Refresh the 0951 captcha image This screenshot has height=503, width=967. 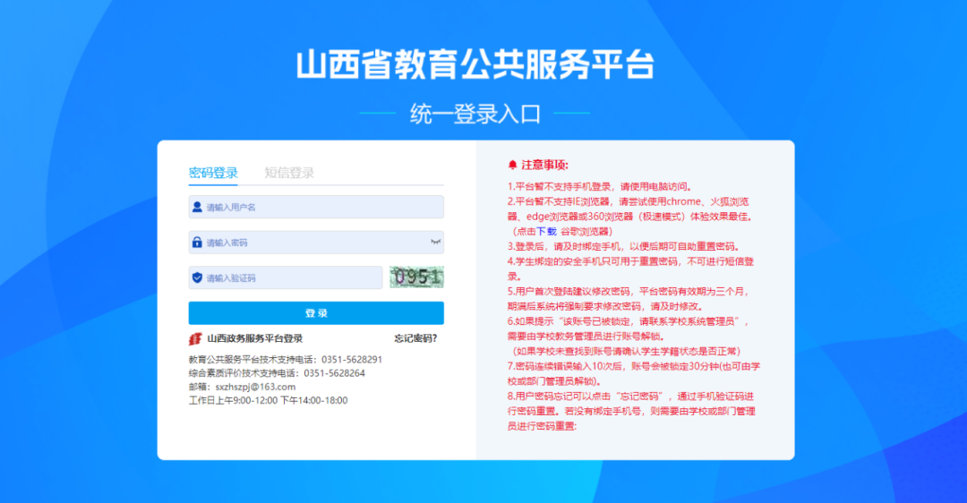pos(416,277)
